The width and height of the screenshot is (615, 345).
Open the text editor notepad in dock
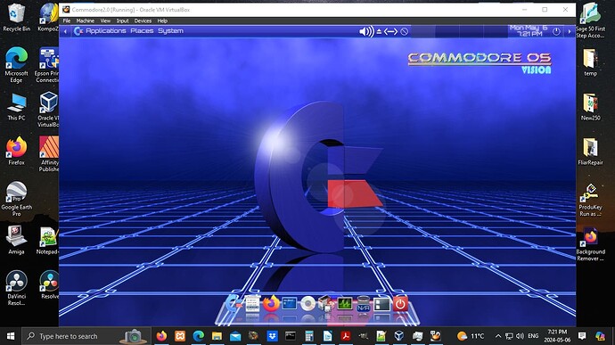click(x=252, y=303)
